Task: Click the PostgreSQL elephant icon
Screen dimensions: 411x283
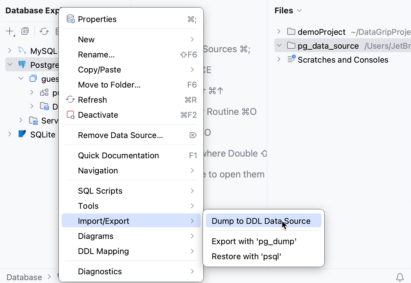Action: coord(22,64)
